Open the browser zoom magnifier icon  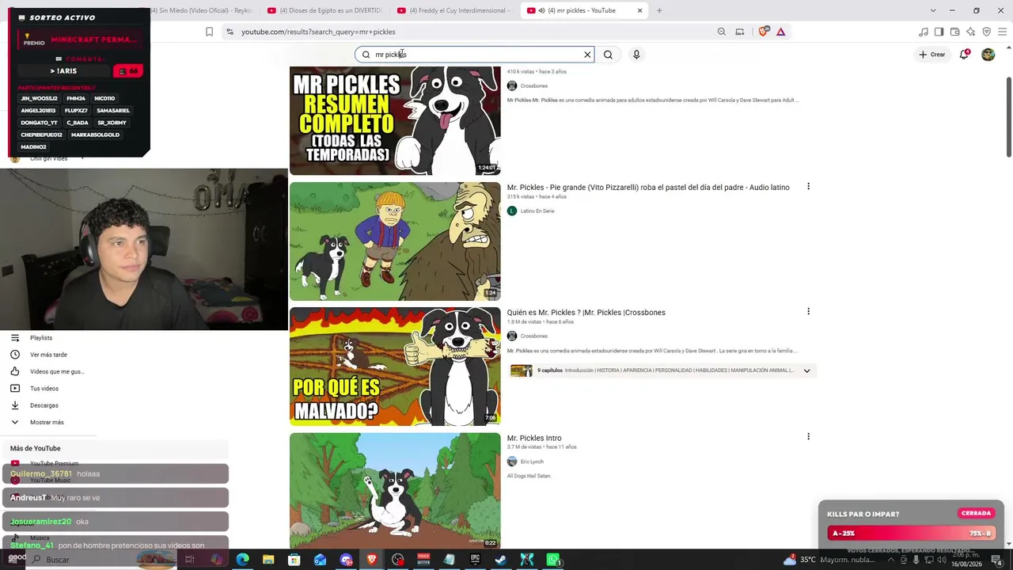tap(721, 32)
